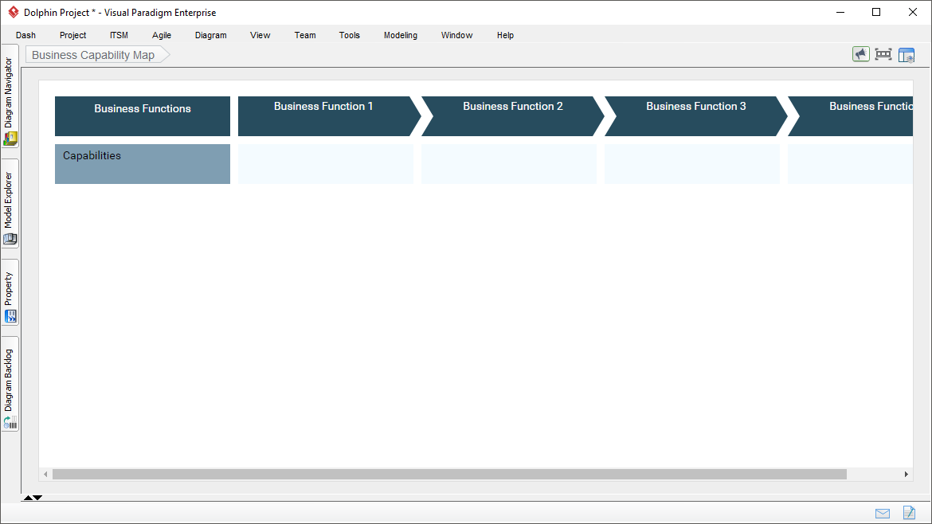
Task: Click the capability cell under Business Function 2
Action: [x=509, y=164]
